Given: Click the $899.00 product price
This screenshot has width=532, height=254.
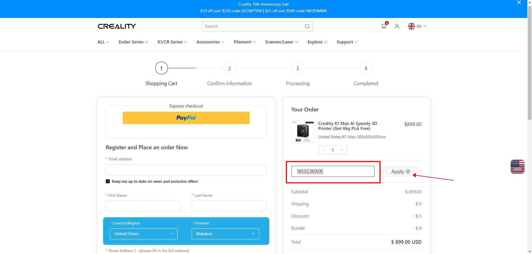Looking at the screenshot, I should click(413, 124).
